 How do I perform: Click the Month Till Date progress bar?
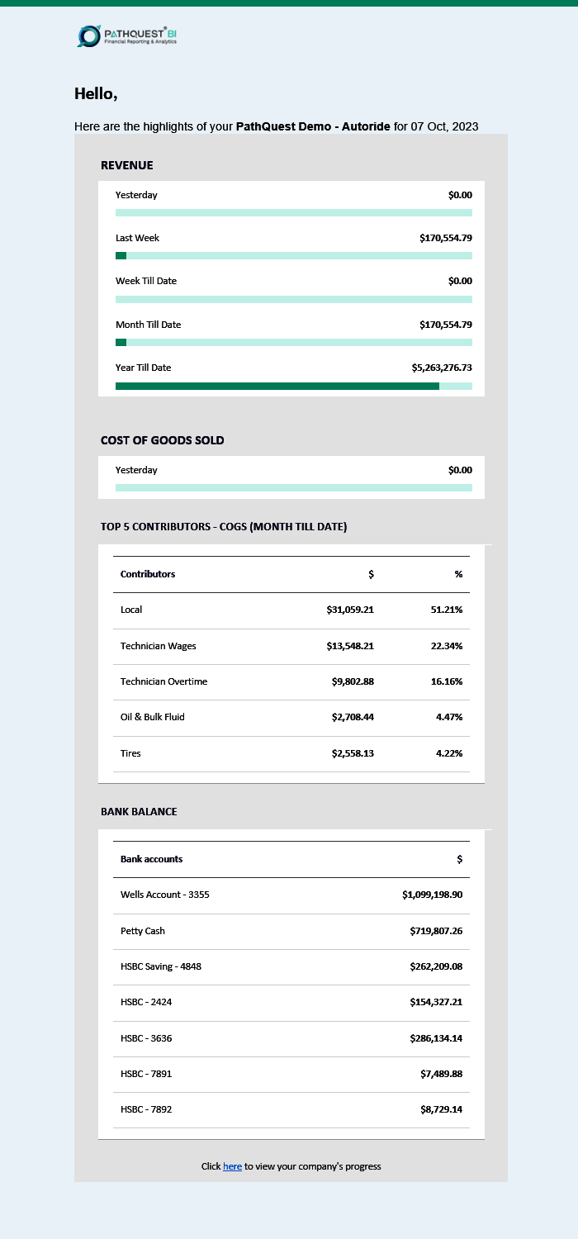tap(293, 342)
